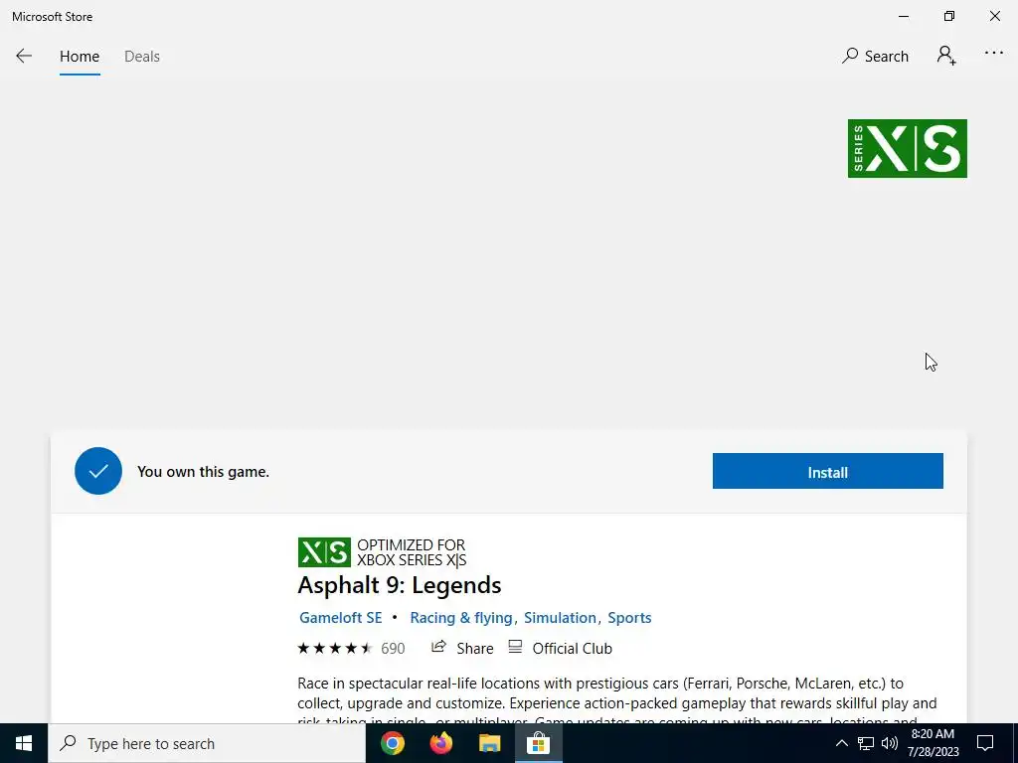Screen dimensions: 1018x763
Task: Open Search in the Store header
Action: [875, 57]
